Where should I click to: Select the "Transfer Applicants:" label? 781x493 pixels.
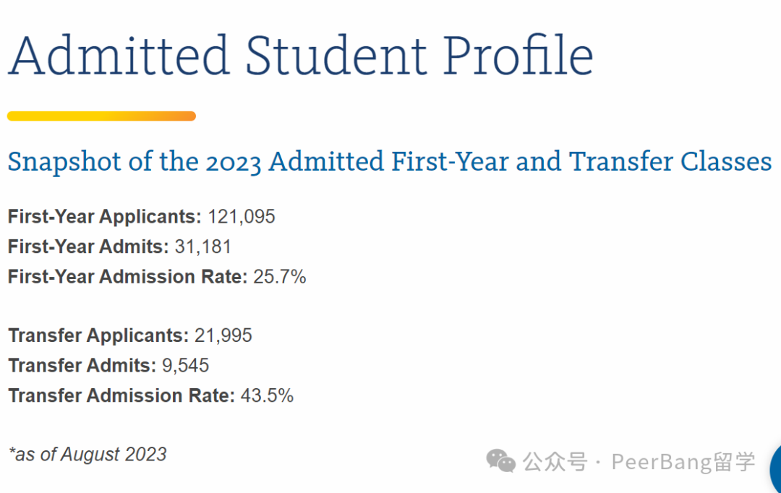coord(98,335)
